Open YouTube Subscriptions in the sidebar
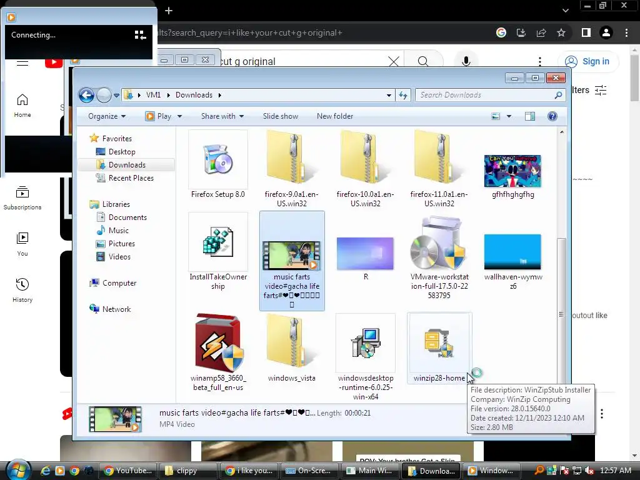 [22, 198]
